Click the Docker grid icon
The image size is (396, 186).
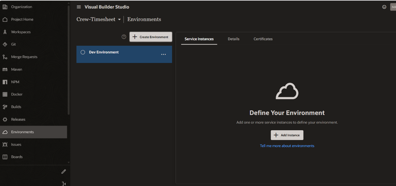tap(5, 94)
